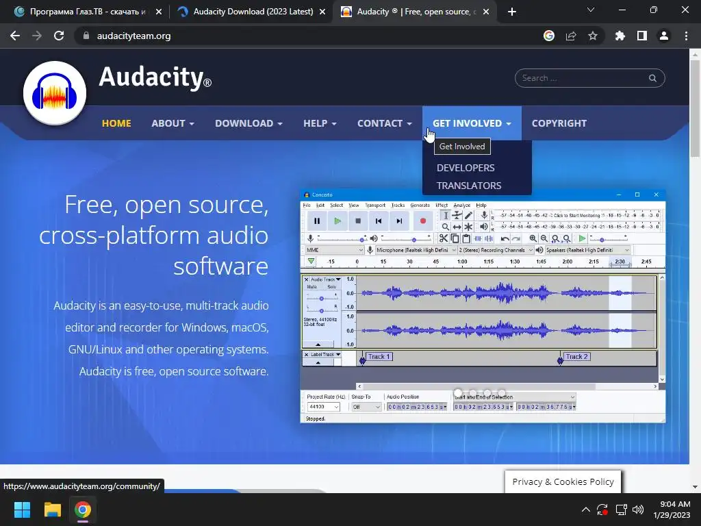Close the active Audacity ® tab

pyautogui.click(x=487, y=12)
